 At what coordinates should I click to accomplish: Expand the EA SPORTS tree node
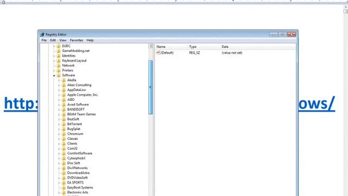tap(59, 183)
